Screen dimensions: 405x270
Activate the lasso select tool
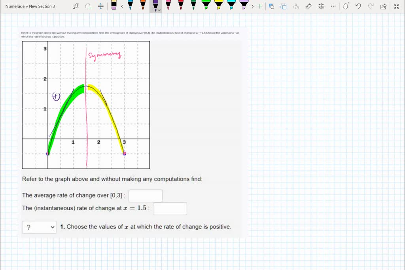point(88,6)
